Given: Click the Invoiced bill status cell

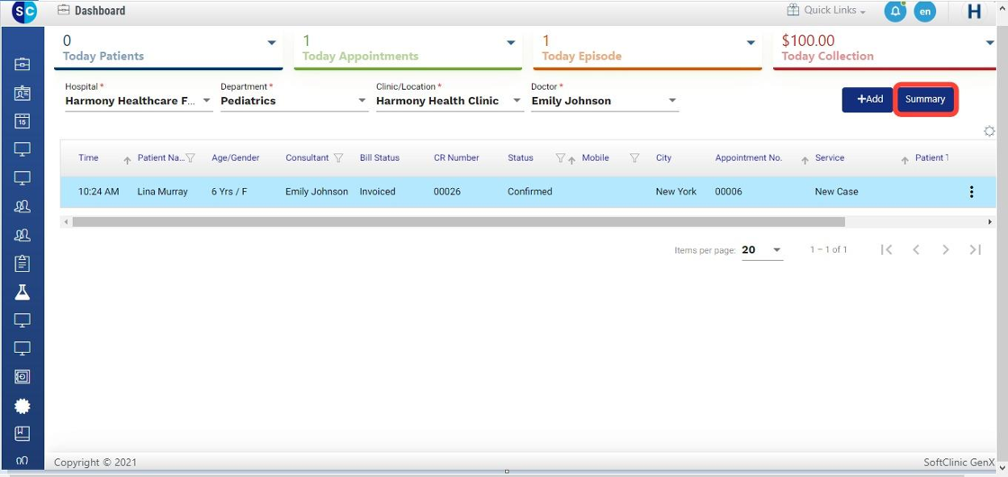Looking at the screenshot, I should pyautogui.click(x=377, y=192).
